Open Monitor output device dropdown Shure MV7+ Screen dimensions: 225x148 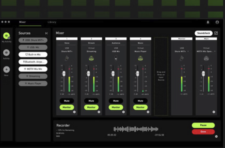(x=181, y=51)
